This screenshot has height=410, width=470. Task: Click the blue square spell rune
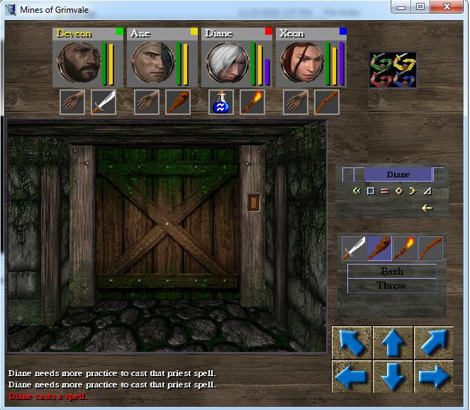[x=371, y=191]
